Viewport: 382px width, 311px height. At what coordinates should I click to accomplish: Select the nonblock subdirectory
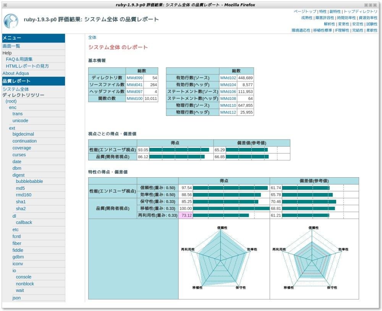coord(25,284)
